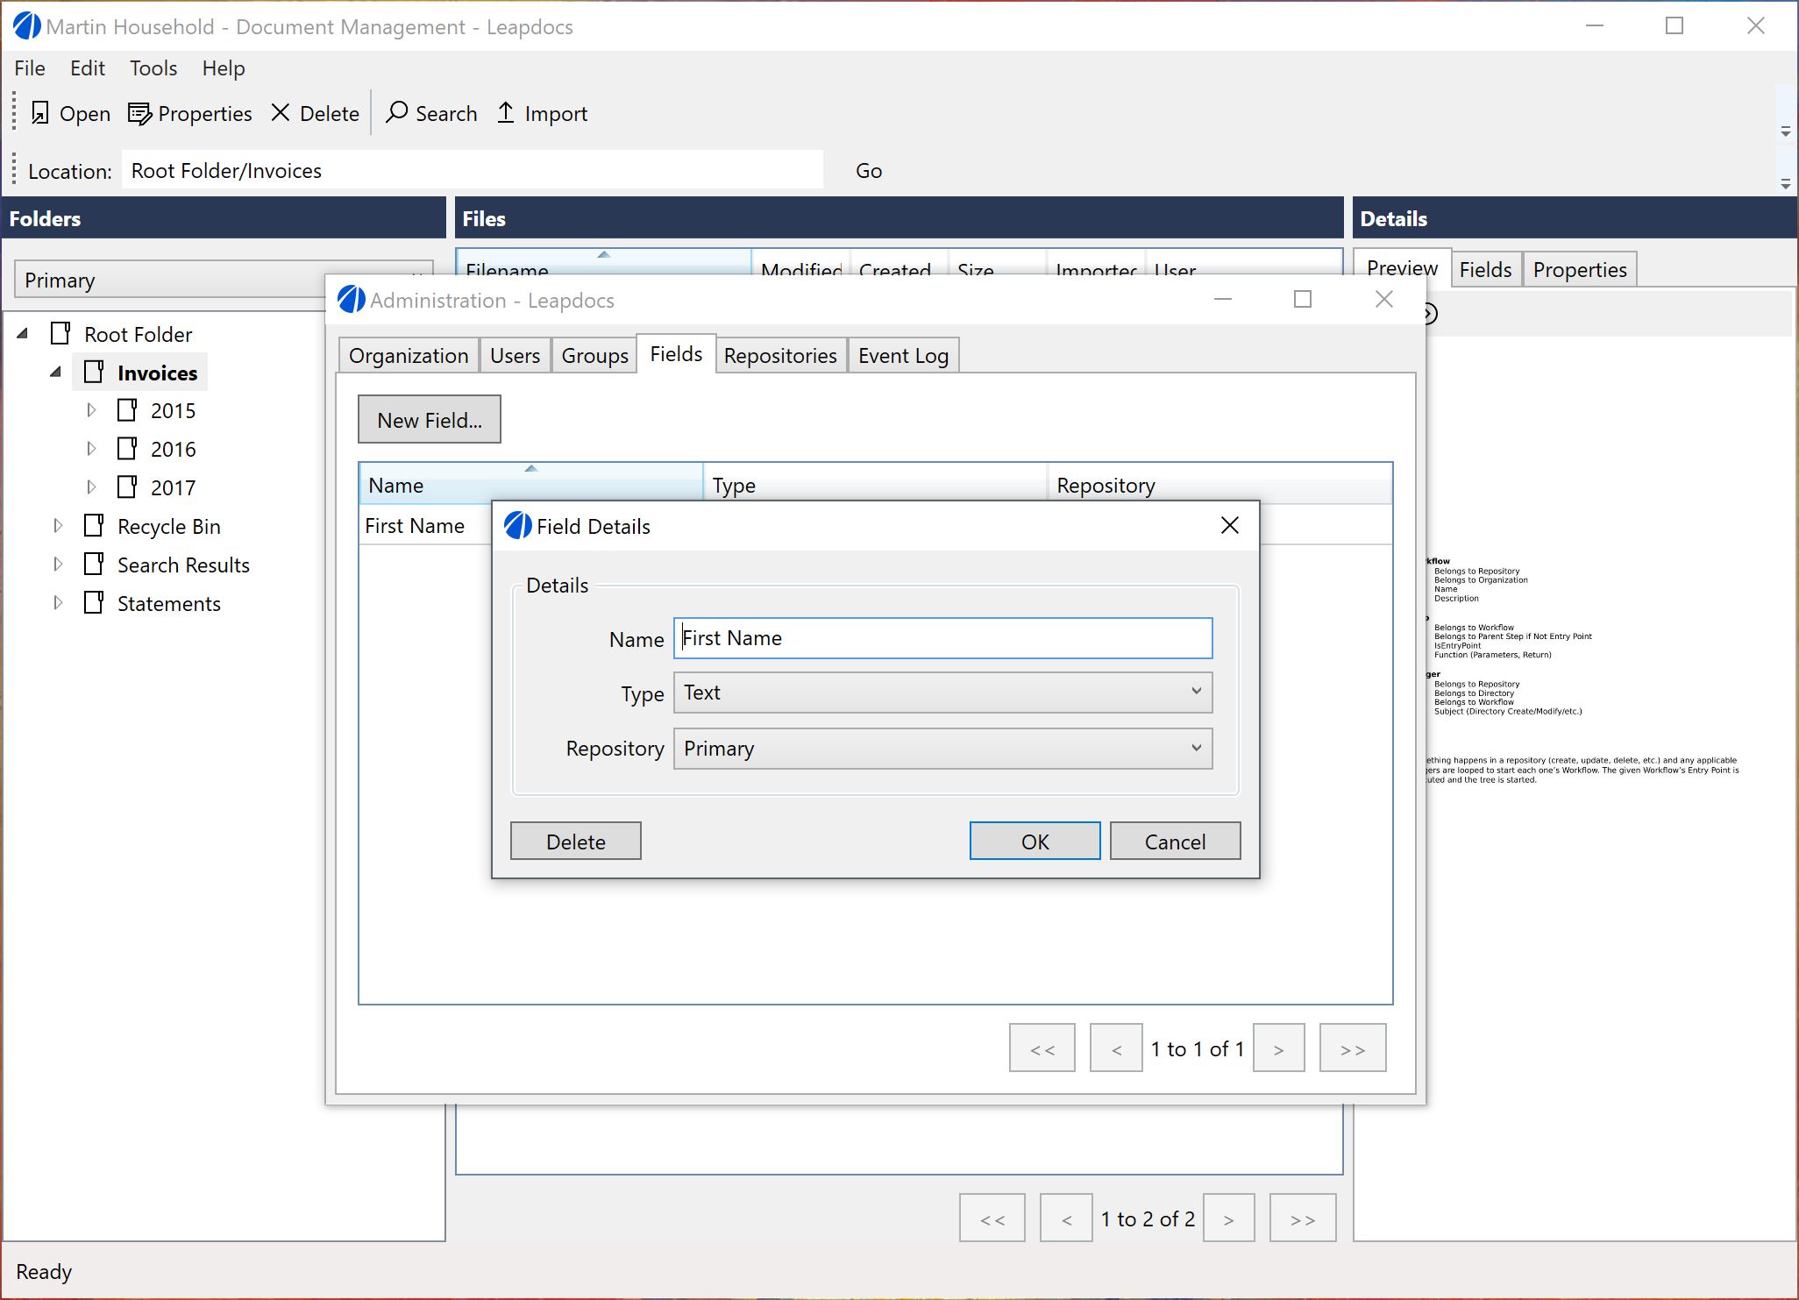Viewport: 1799px width, 1300px height.
Task: Expand the Statements folder in tree
Action: coord(53,603)
